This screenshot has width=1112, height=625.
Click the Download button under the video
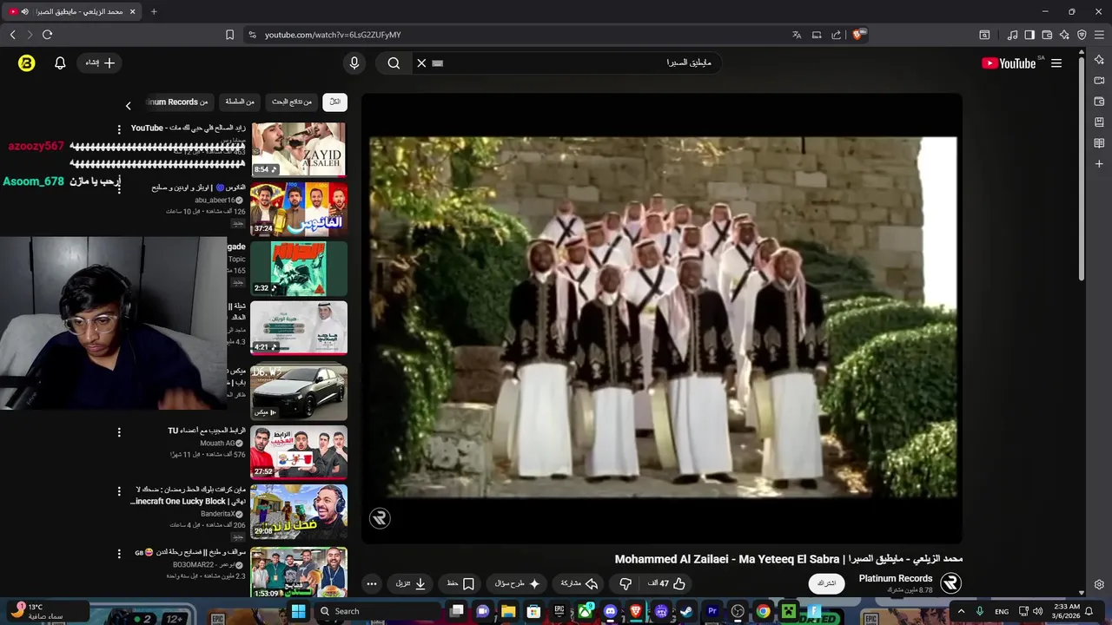point(411,583)
